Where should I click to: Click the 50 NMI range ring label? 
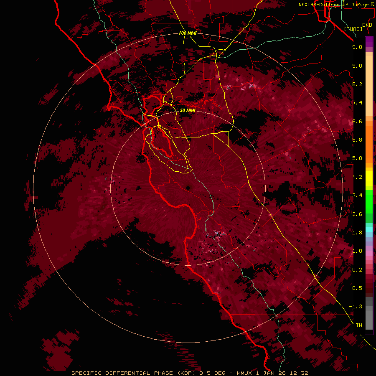click(188, 110)
